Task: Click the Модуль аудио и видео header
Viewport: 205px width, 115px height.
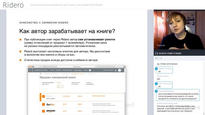Action: 179,53
